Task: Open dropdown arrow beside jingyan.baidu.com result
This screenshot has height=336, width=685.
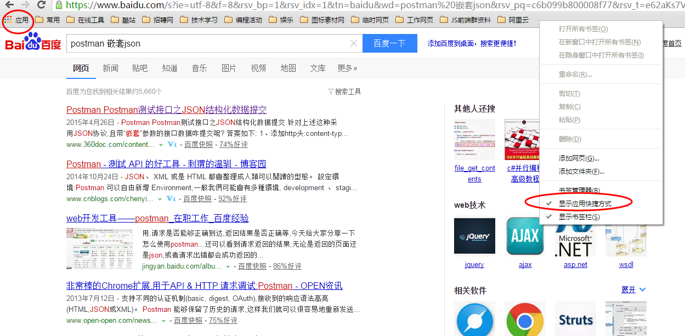Action: point(228,266)
